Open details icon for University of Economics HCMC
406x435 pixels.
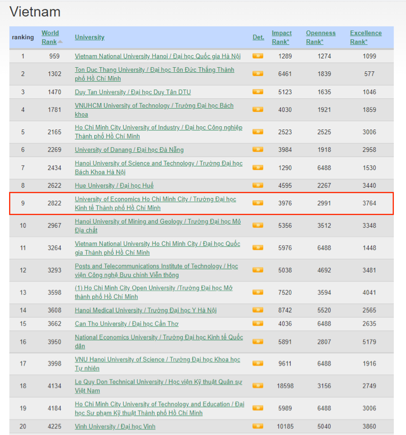pyautogui.click(x=258, y=203)
